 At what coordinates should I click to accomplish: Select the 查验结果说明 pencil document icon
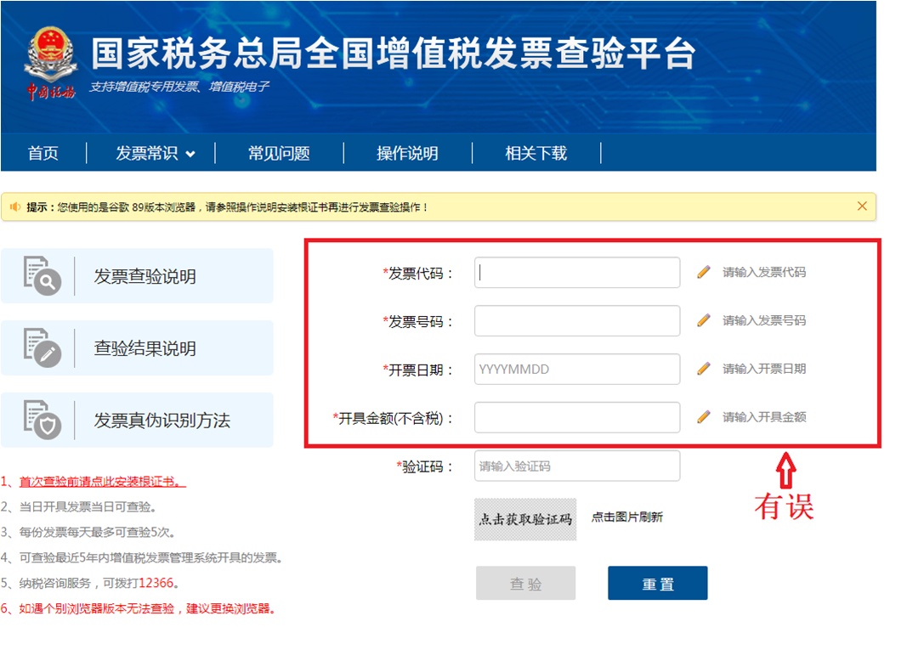pyautogui.click(x=38, y=347)
